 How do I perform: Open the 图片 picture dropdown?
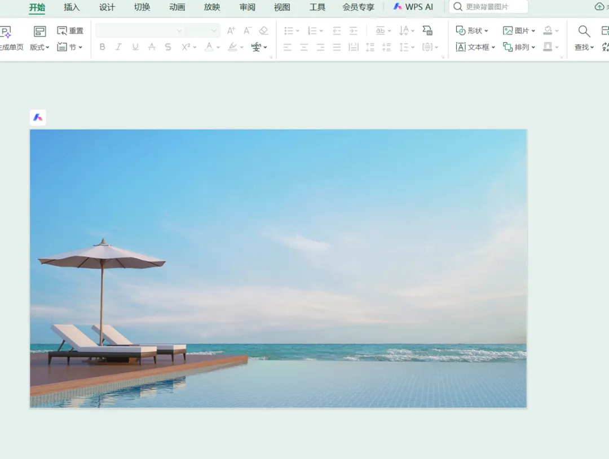[x=519, y=30]
